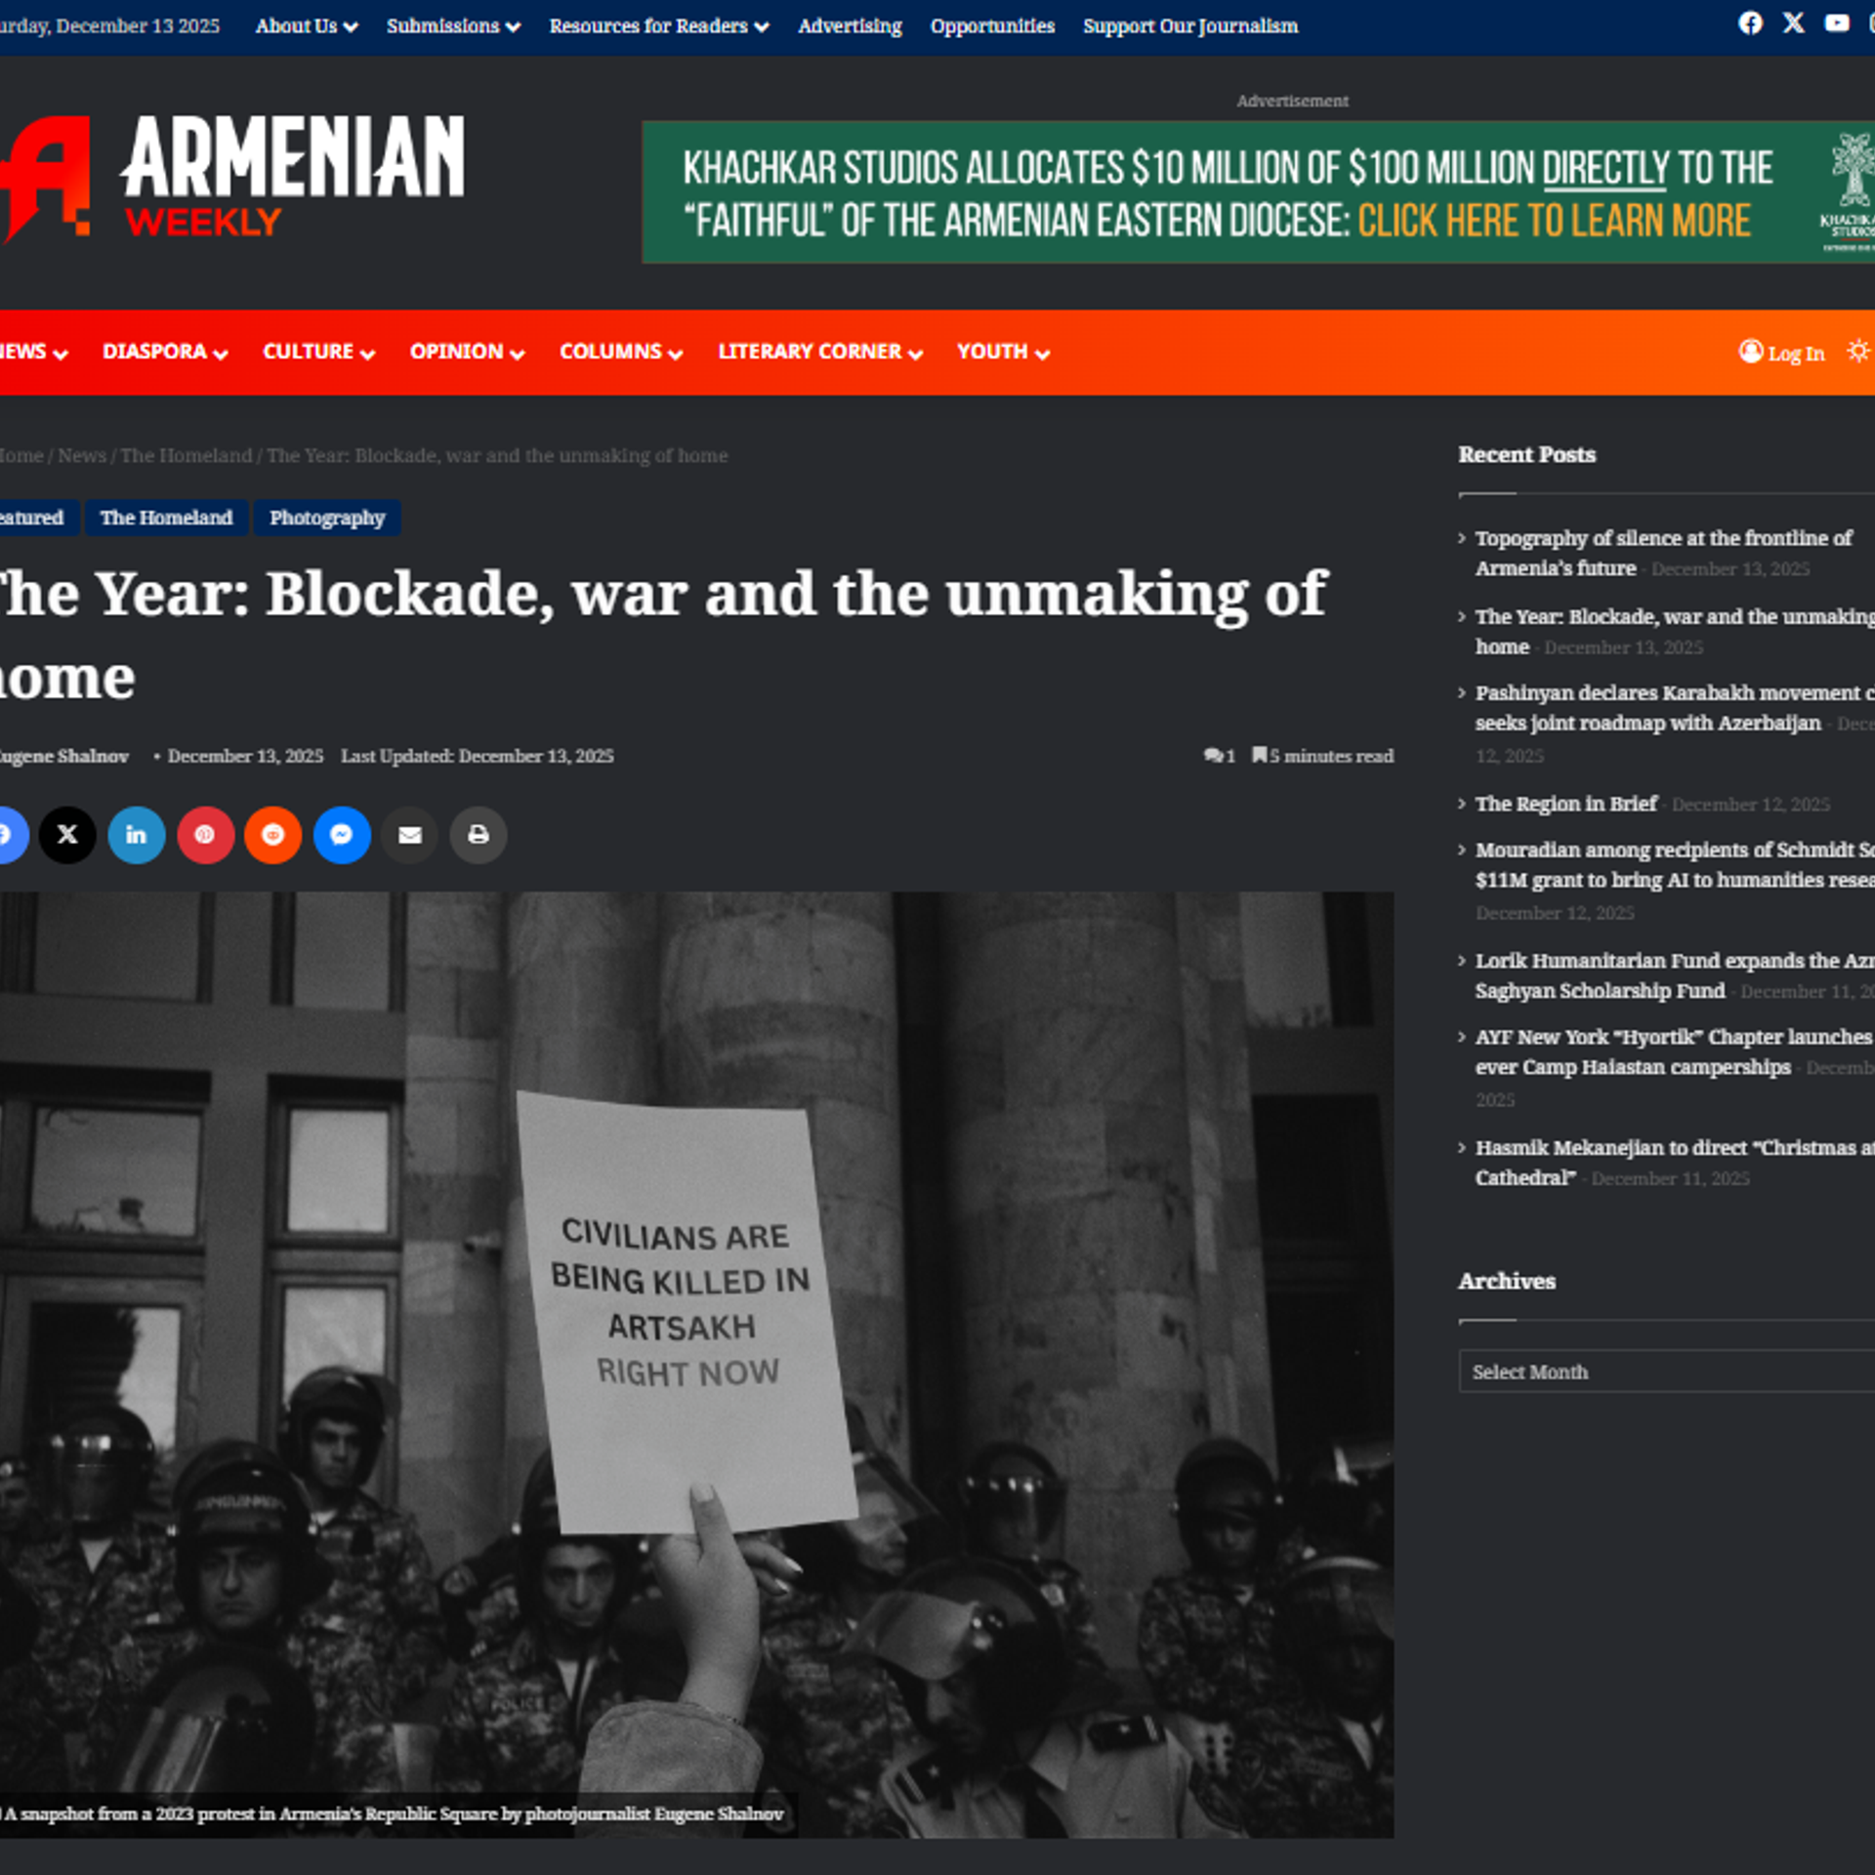Expand the About Us menu
This screenshot has height=1875, width=1875.
[x=307, y=26]
